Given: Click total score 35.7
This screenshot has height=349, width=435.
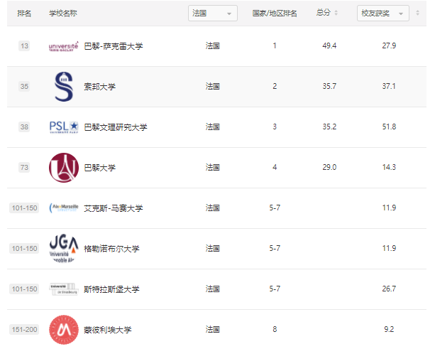Looking at the screenshot, I should (329, 87).
